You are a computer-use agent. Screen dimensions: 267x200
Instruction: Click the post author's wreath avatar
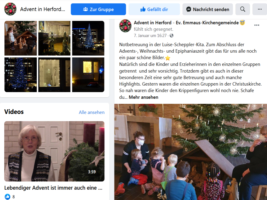pyautogui.click(x=125, y=26)
